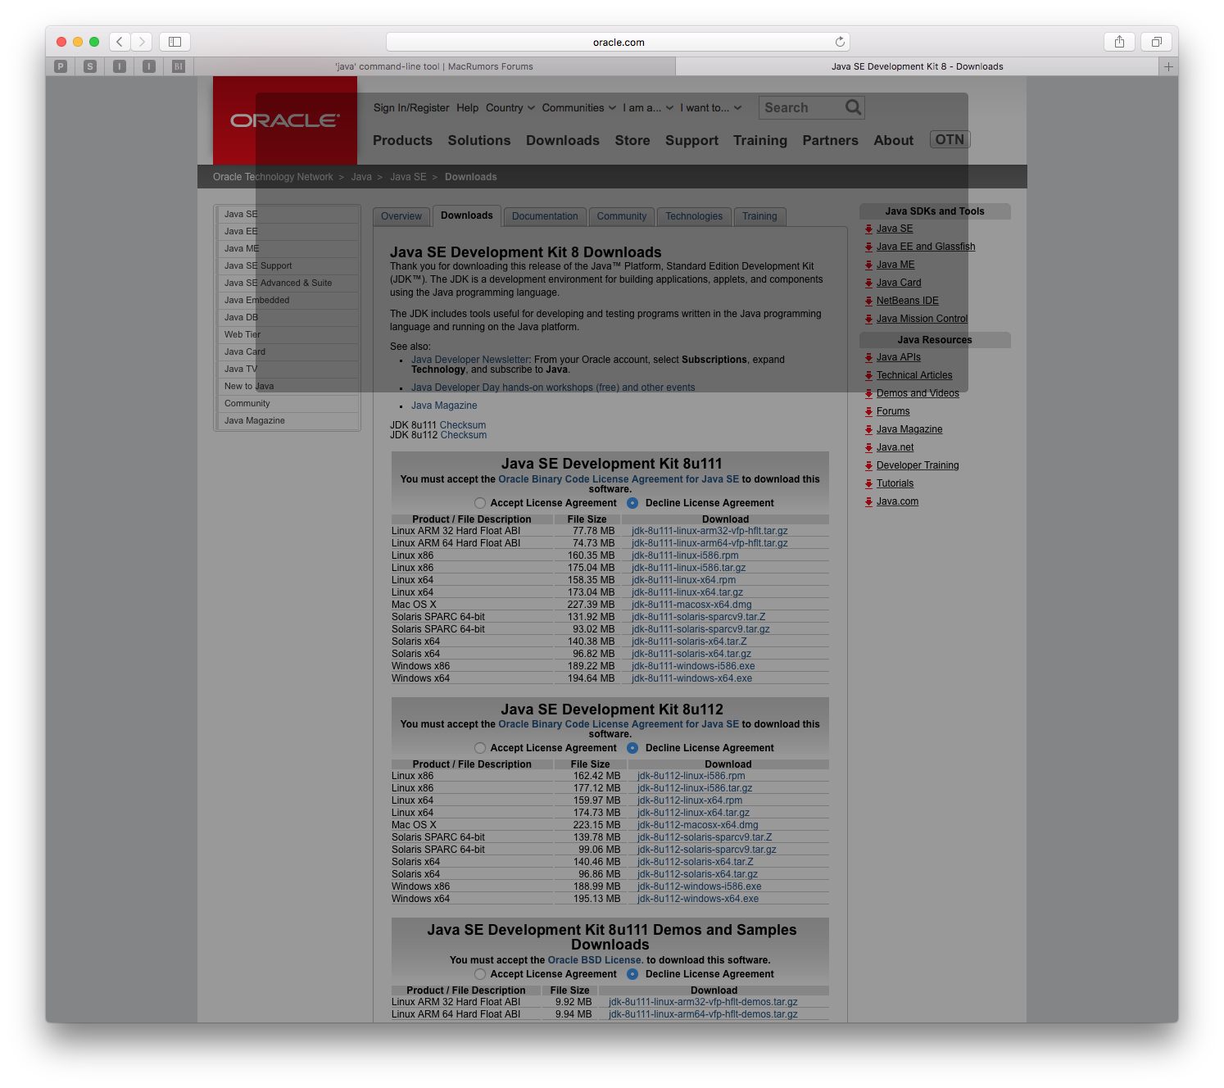Click the search magnifier icon
Image resolution: width=1224 pixels, height=1088 pixels.
853,107
